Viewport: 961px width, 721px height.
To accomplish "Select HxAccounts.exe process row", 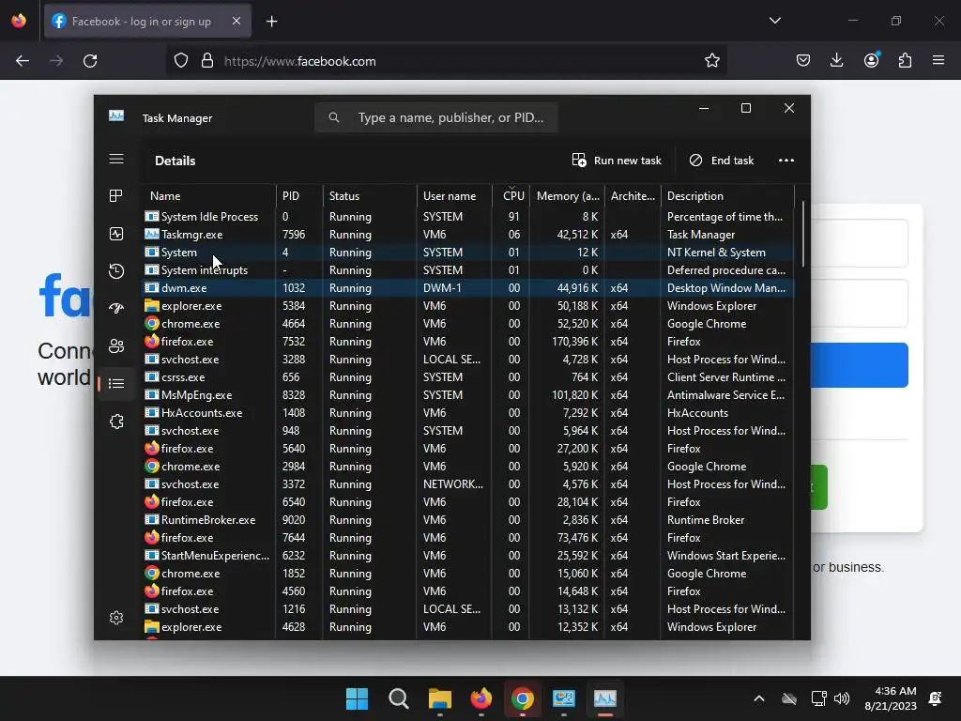I will point(468,413).
